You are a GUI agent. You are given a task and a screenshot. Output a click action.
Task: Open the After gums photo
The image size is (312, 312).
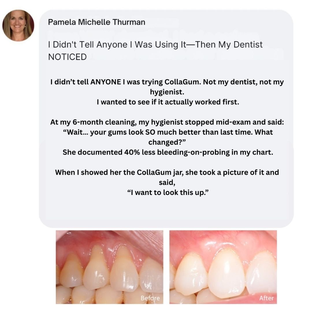point(223,267)
